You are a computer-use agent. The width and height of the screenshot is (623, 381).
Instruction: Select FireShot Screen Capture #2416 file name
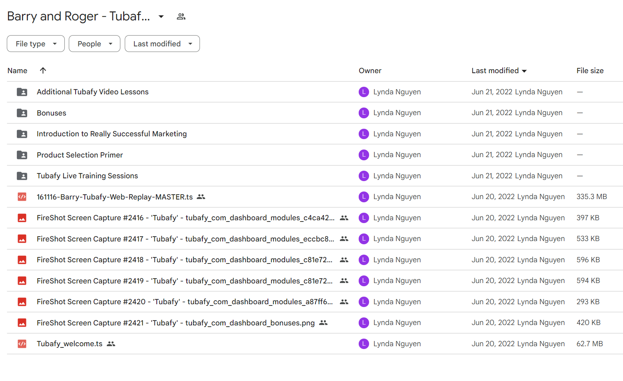coord(186,218)
